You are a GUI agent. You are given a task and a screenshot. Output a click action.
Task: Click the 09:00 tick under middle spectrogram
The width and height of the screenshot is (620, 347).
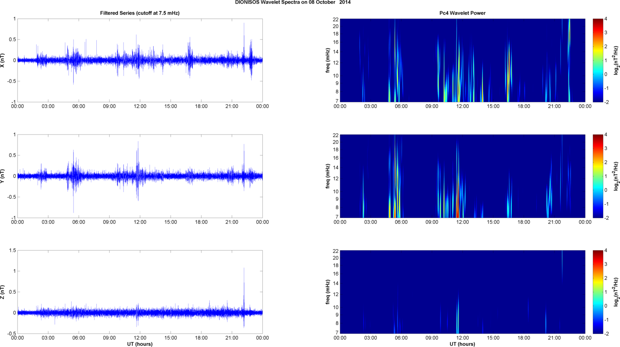pyautogui.click(x=432, y=222)
